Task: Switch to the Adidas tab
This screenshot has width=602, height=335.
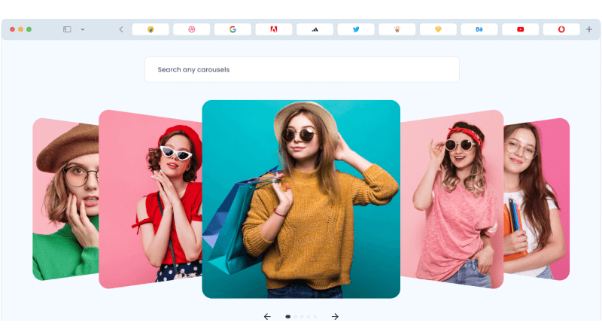Action: coord(315,29)
